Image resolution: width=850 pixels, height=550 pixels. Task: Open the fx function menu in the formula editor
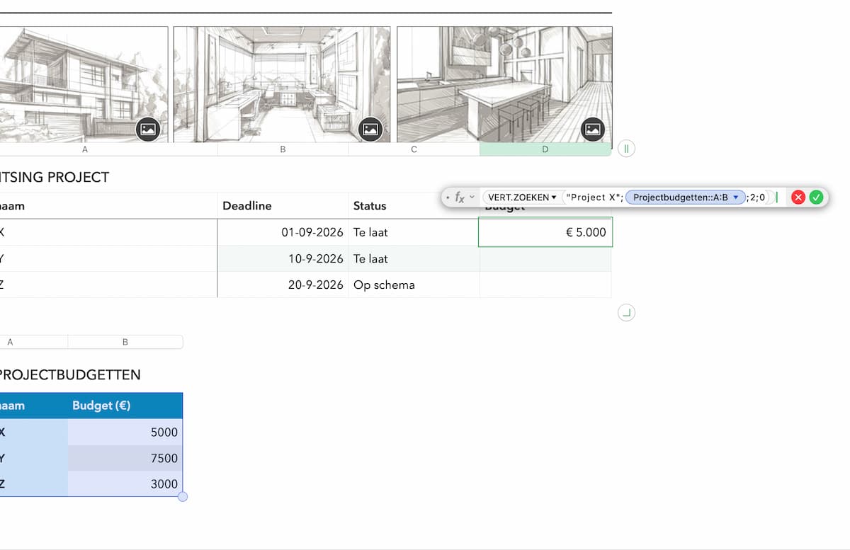point(463,197)
